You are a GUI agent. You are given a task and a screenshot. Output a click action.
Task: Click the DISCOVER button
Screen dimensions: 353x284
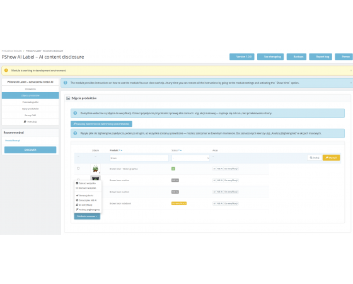[30, 150]
